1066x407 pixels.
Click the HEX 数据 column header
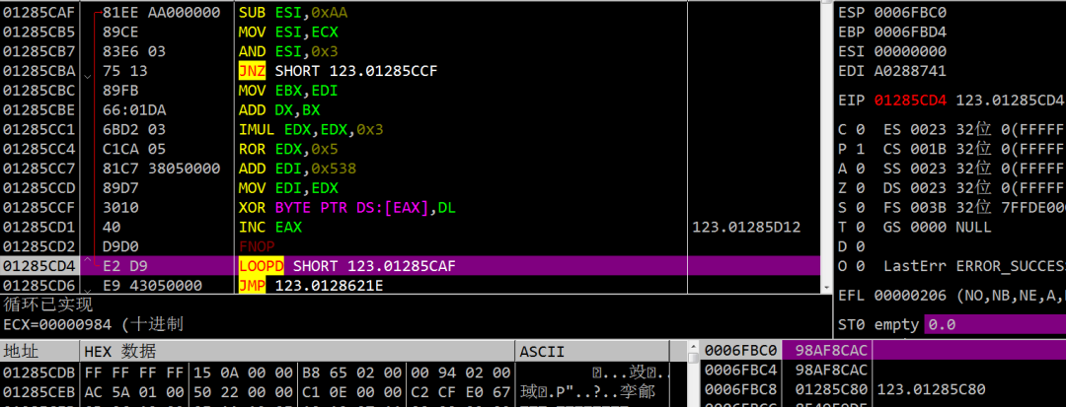pyautogui.click(x=297, y=351)
